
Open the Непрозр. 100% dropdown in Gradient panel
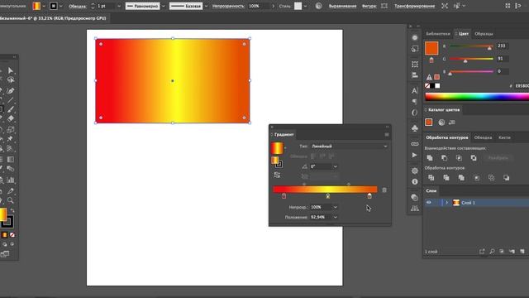point(335,207)
